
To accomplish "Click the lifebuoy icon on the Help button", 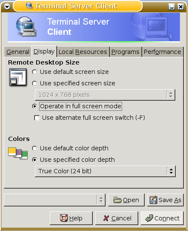I will click(x=64, y=218).
